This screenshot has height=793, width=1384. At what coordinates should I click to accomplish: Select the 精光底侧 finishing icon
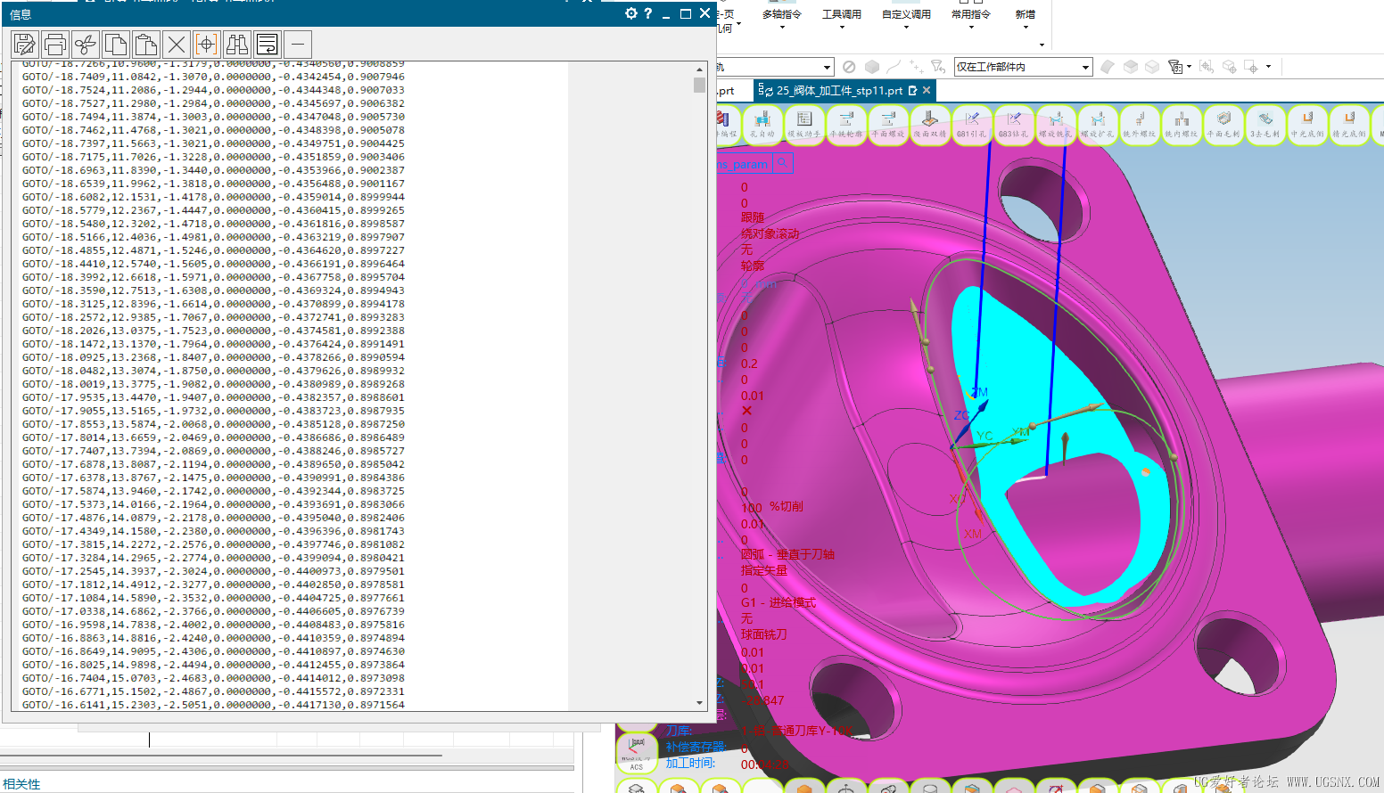pyautogui.click(x=1349, y=124)
